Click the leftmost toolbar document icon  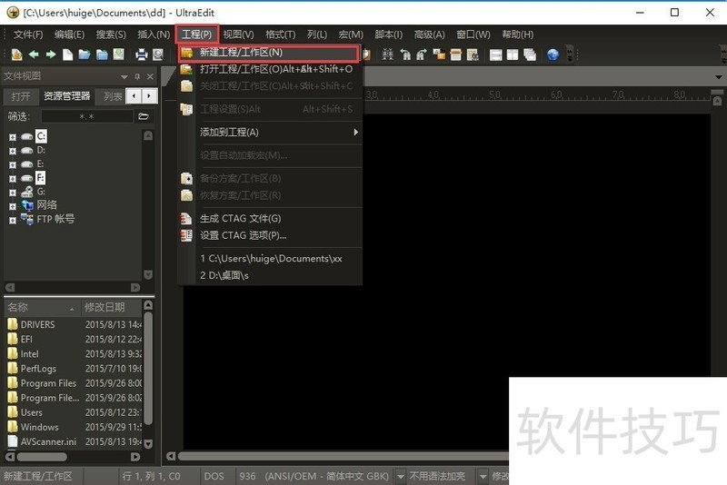click(16, 54)
